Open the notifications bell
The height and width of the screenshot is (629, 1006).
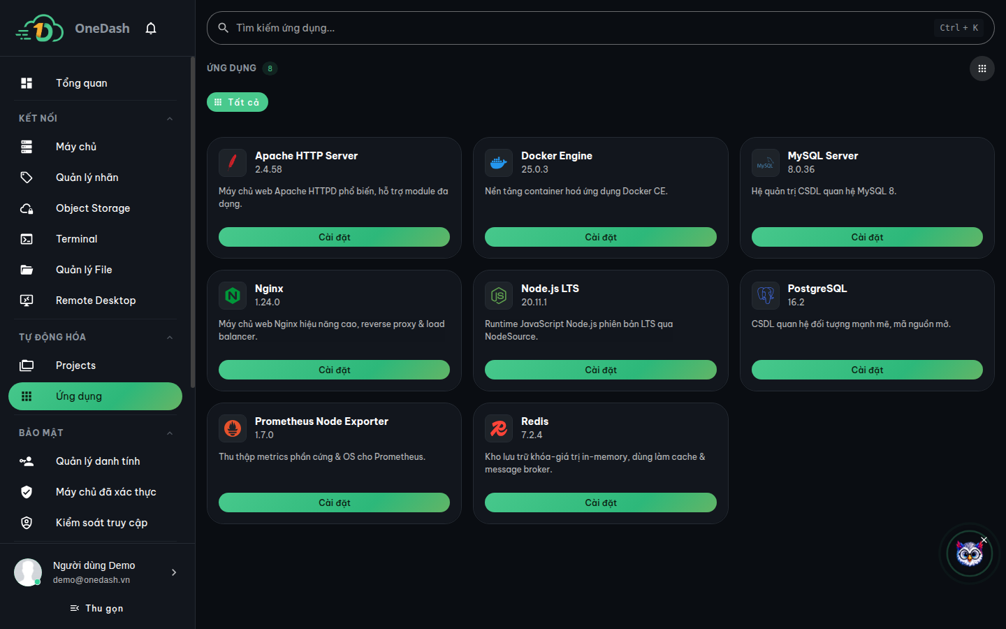pyautogui.click(x=151, y=29)
